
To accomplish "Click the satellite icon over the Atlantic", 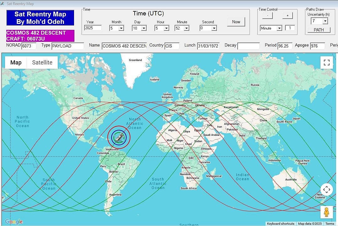I will (x=119, y=137).
